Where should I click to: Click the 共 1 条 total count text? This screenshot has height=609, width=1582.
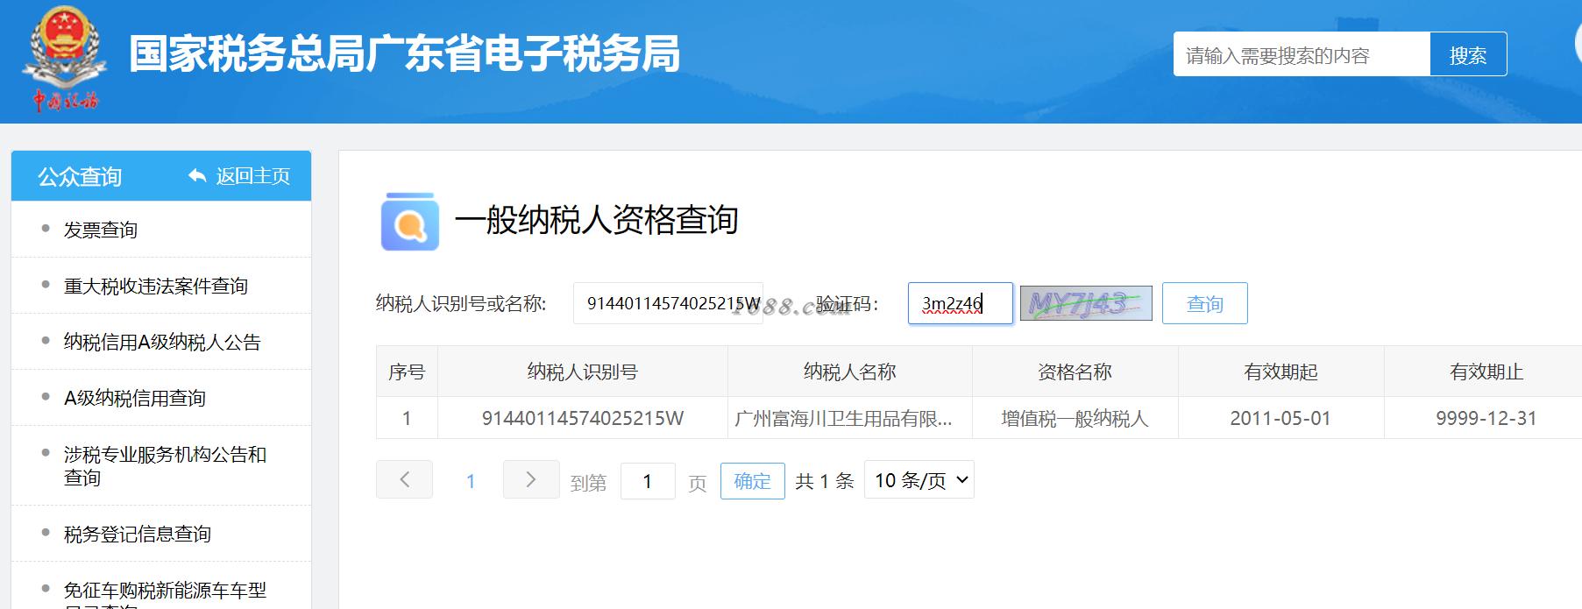tap(825, 481)
